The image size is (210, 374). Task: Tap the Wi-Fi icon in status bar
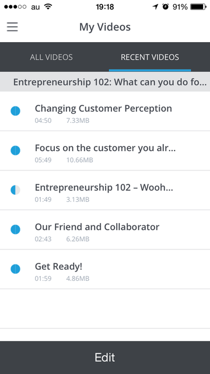pyautogui.click(x=48, y=7)
